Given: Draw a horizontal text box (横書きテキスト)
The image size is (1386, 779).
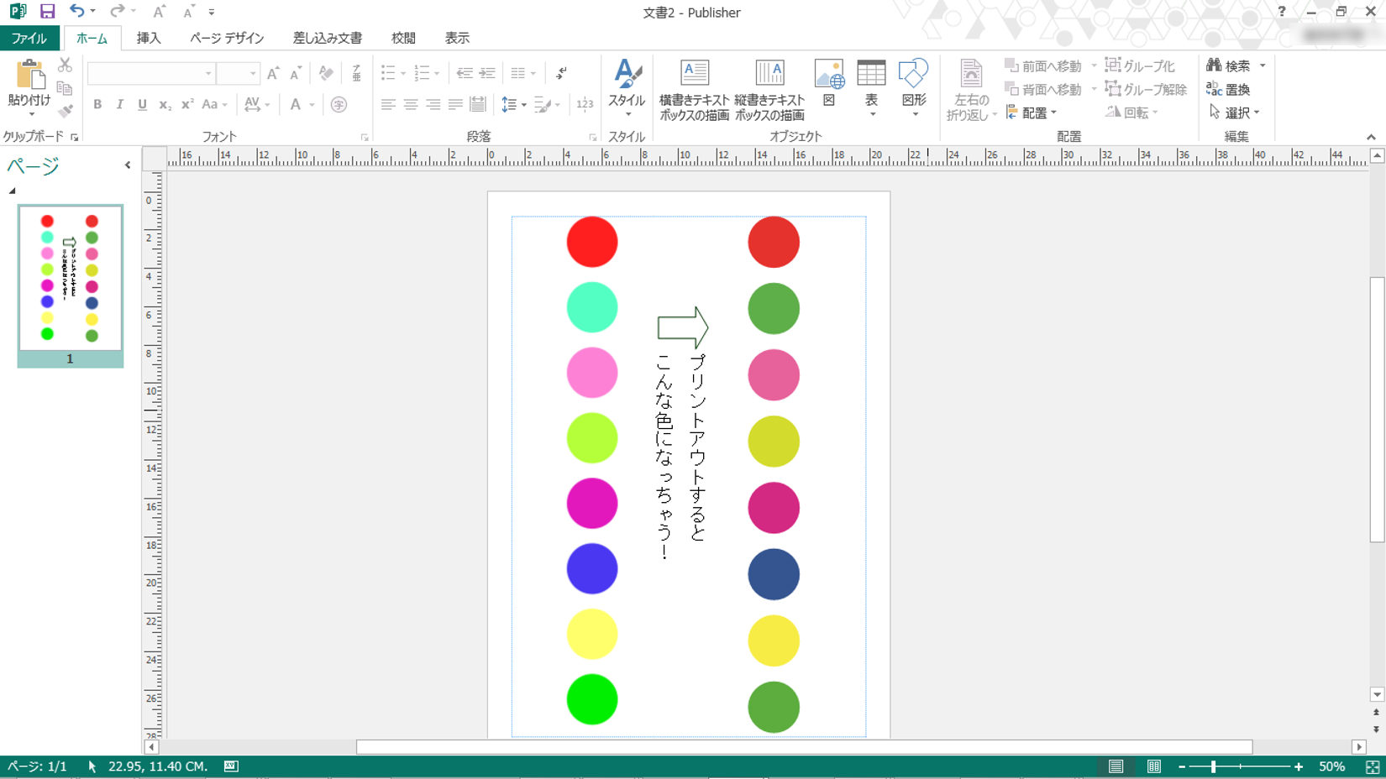Looking at the screenshot, I should 694,74.
